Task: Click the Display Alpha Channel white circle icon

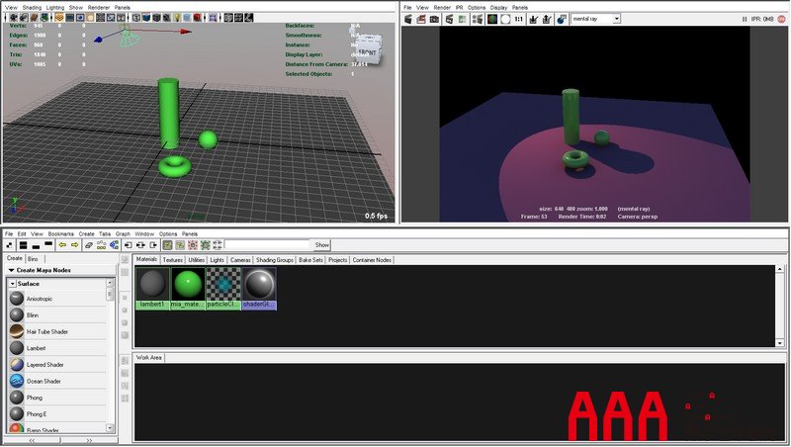Action: click(x=506, y=19)
